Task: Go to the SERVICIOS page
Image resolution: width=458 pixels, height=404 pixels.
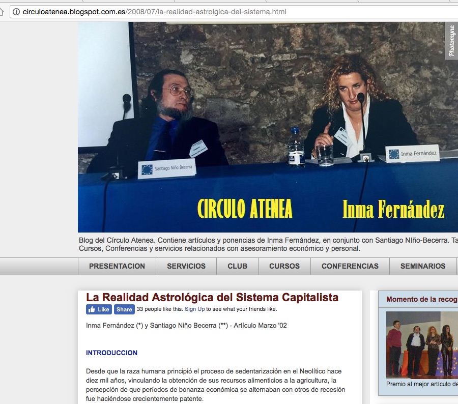Action: click(186, 266)
